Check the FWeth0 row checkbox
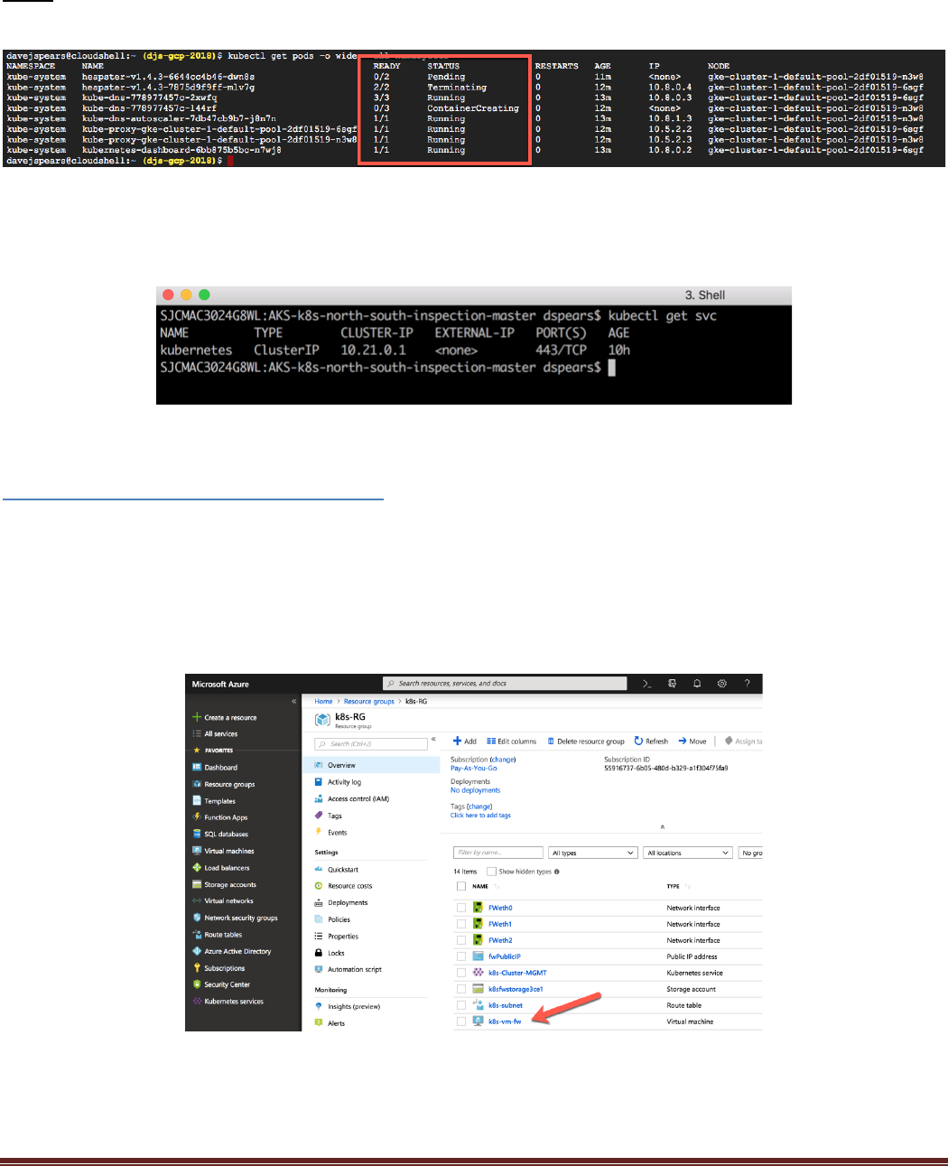948x1166 pixels. pyautogui.click(x=461, y=908)
